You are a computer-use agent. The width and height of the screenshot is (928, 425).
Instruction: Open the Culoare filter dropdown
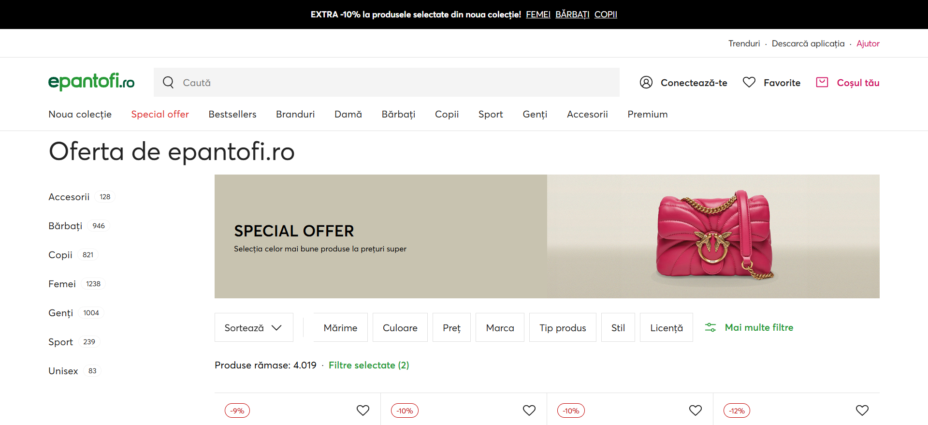click(x=400, y=327)
